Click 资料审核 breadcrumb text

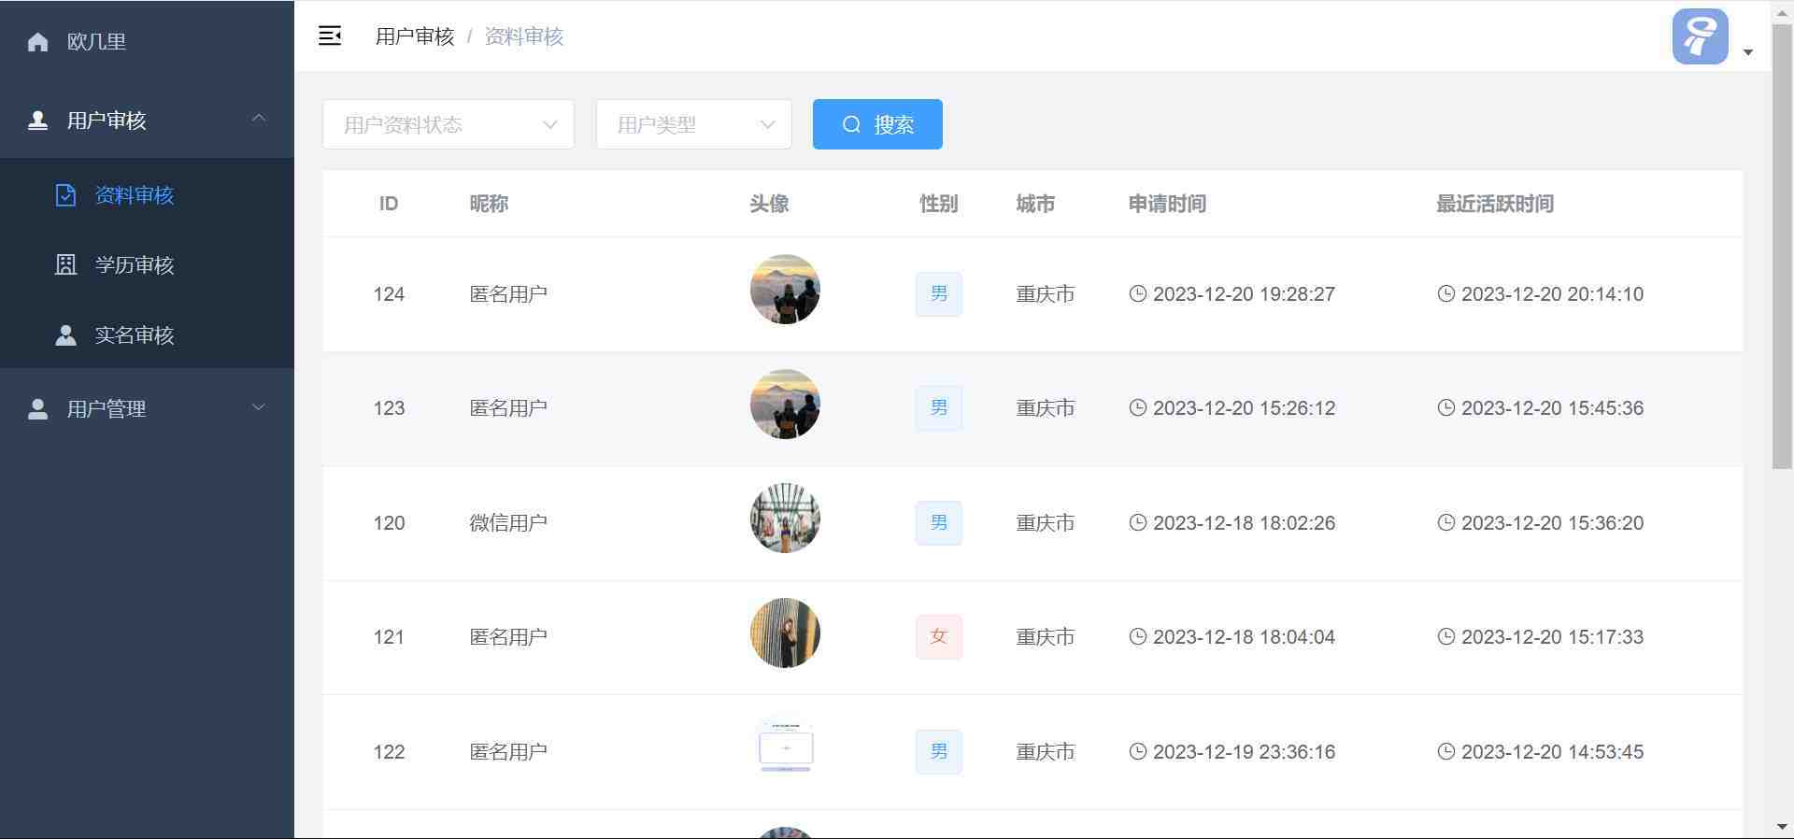pyautogui.click(x=524, y=36)
